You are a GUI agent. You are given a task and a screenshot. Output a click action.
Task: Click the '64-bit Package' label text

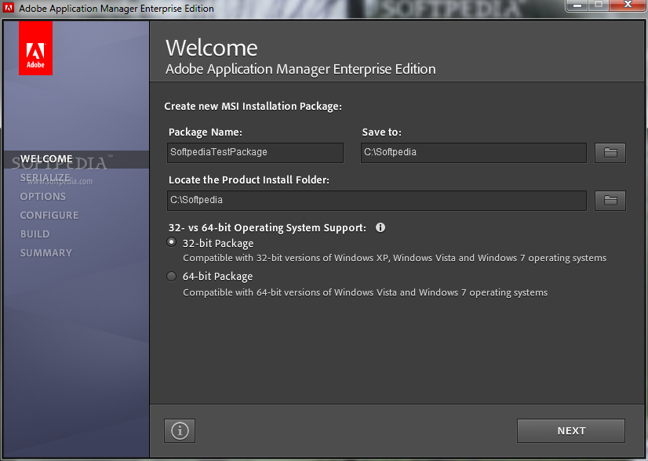[217, 276]
